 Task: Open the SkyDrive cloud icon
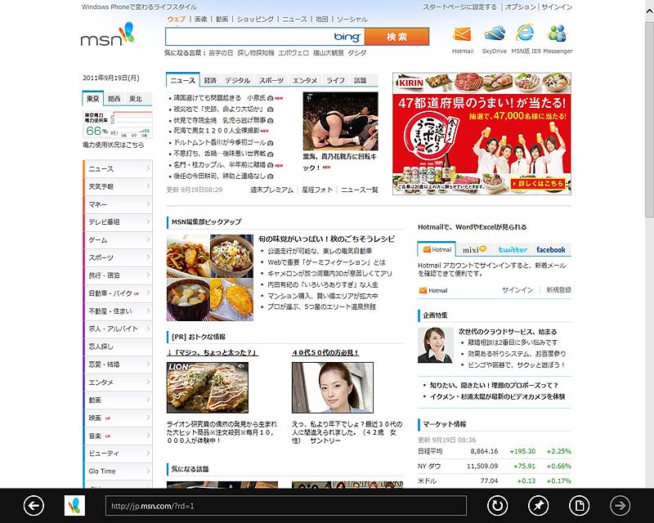point(493,33)
